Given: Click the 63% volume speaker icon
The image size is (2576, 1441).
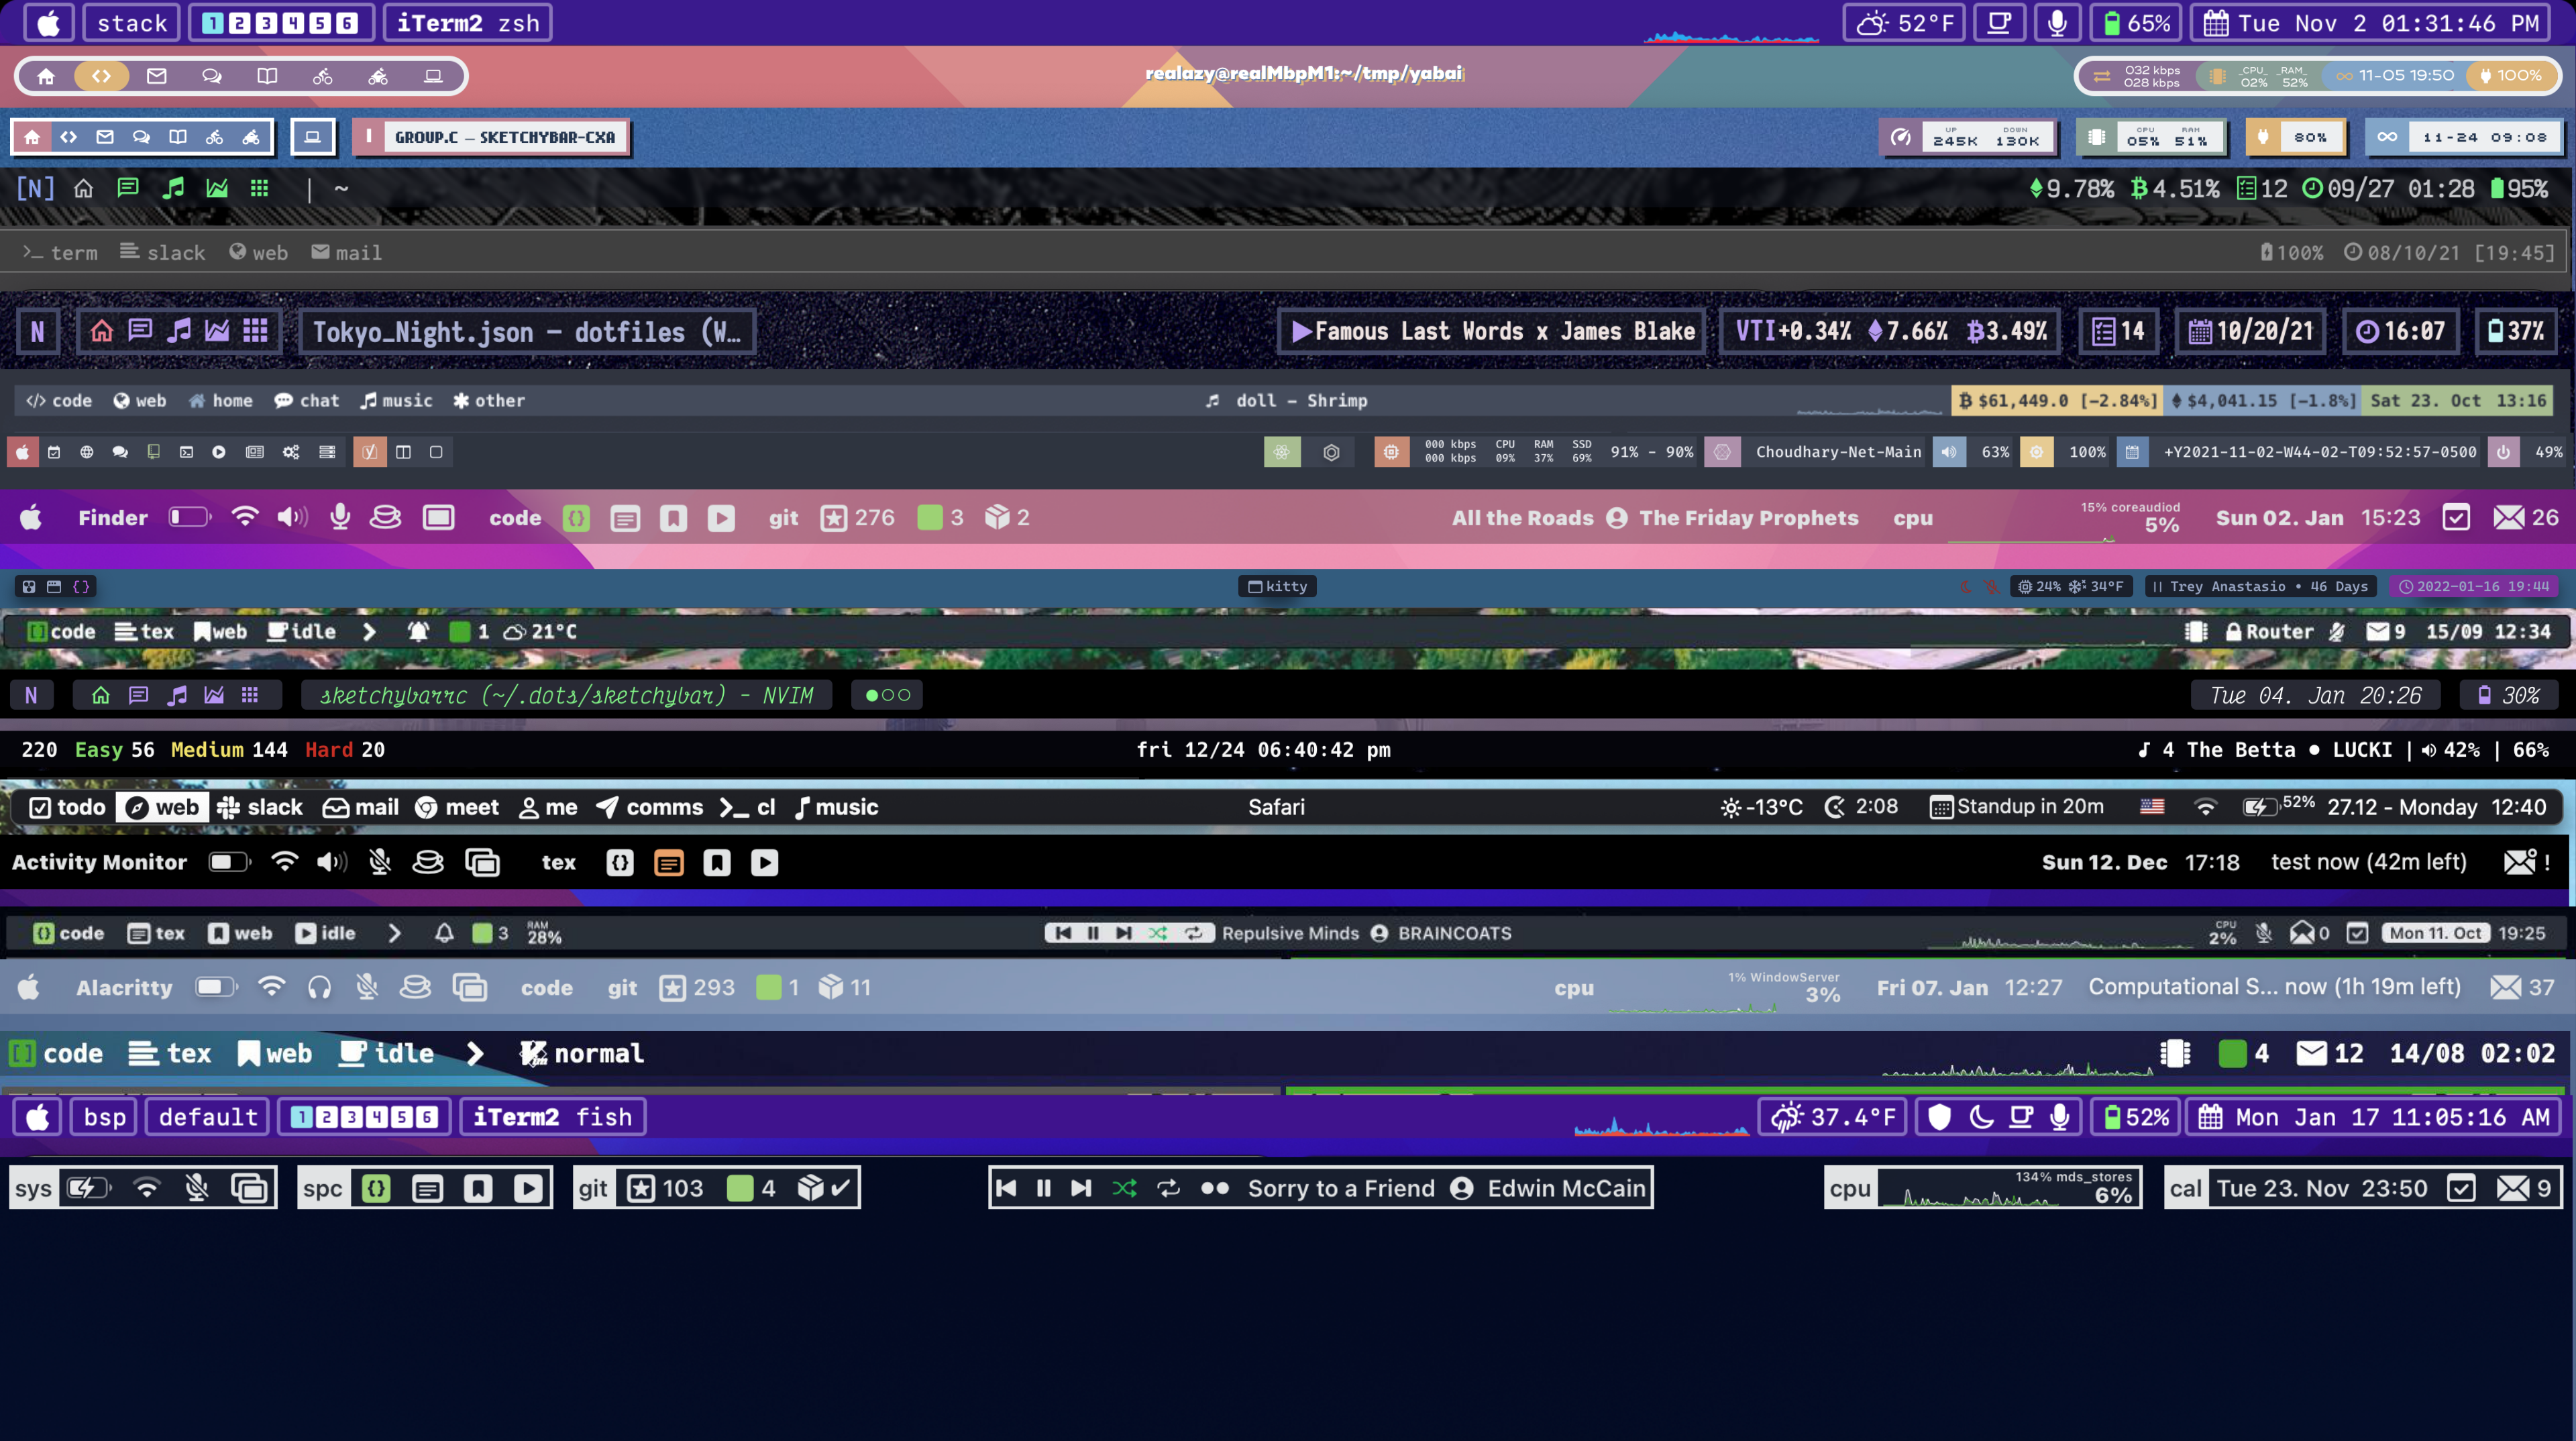Looking at the screenshot, I should [1948, 452].
